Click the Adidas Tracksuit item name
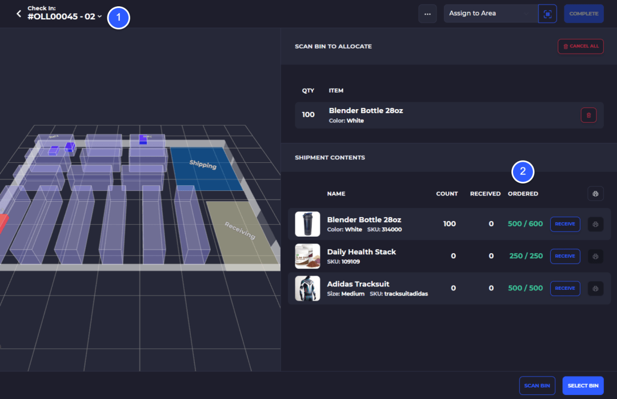The image size is (617, 399). (x=358, y=284)
